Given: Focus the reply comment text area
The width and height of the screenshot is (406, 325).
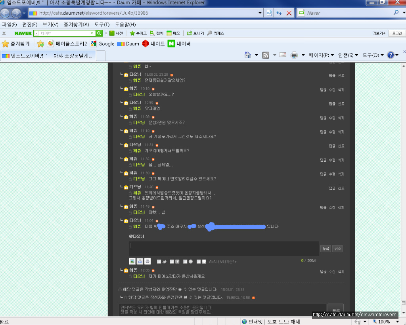Looking at the screenshot, I should [x=224, y=249].
